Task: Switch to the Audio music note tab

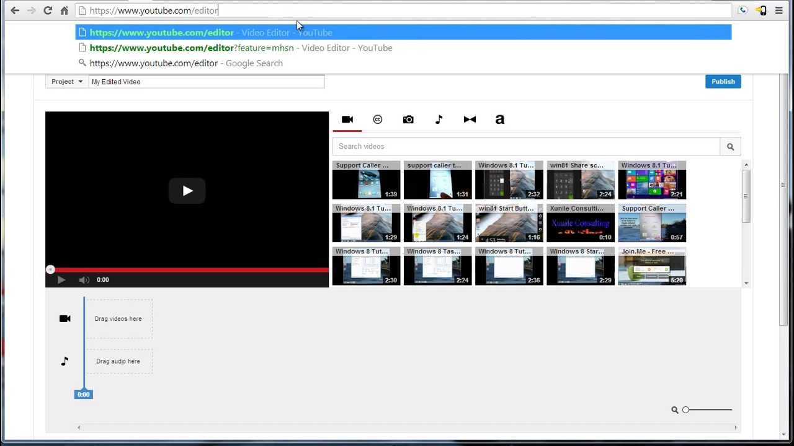Action: click(x=439, y=120)
